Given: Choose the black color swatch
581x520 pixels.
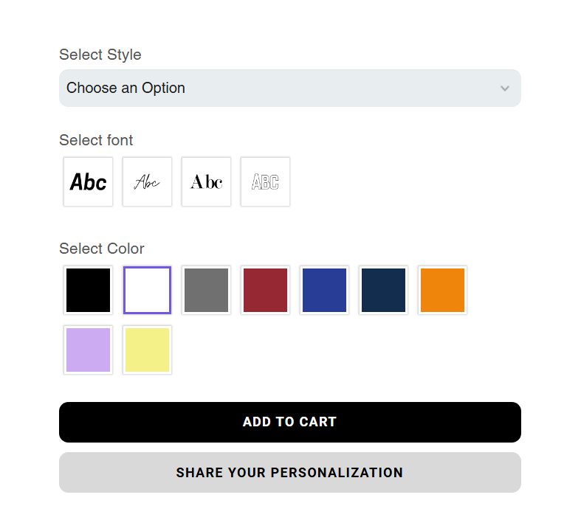Looking at the screenshot, I should (x=89, y=291).
